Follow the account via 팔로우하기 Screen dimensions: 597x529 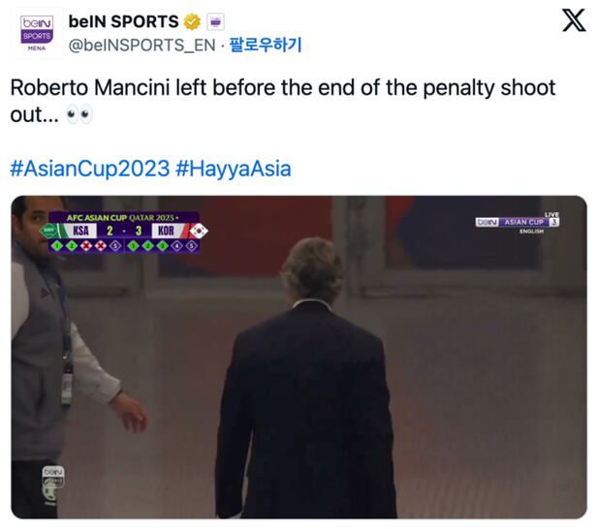pos(266,45)
